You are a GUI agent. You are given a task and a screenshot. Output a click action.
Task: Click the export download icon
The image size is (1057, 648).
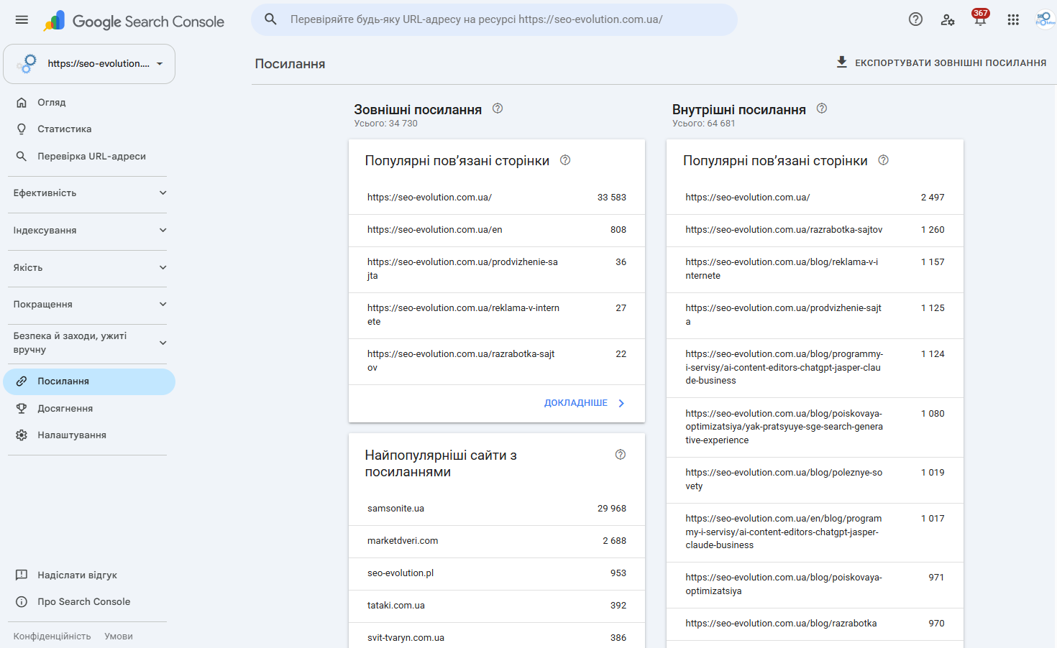841,63
